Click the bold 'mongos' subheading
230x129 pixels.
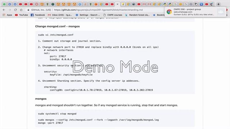pos(41,99)
